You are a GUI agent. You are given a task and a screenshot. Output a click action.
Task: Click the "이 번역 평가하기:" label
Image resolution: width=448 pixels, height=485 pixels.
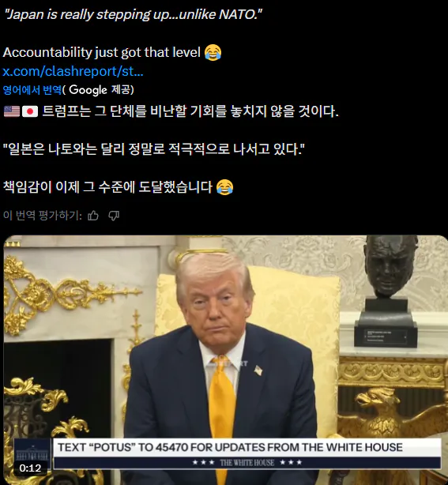43,216
